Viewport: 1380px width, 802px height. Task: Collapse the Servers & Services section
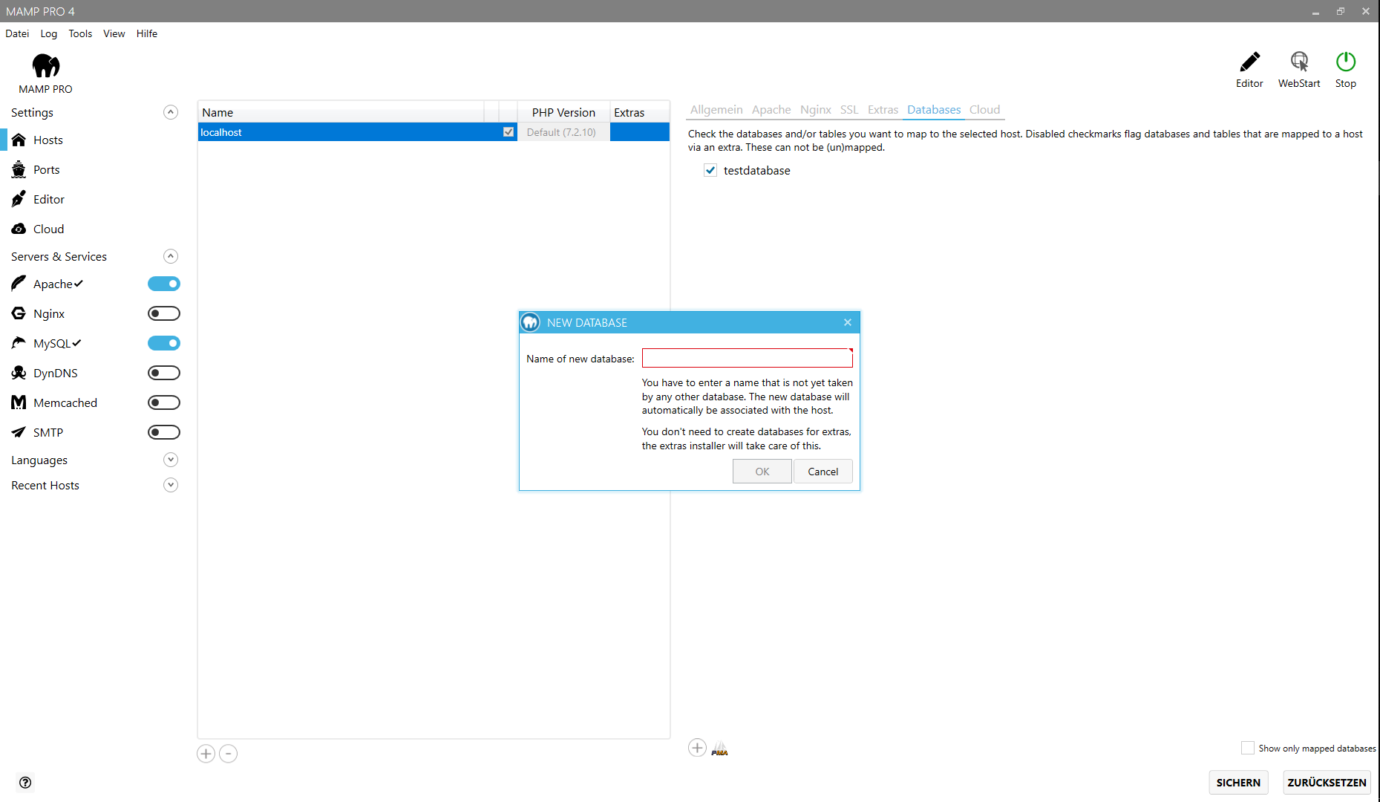pyautogui.click(x=171, y=256)
